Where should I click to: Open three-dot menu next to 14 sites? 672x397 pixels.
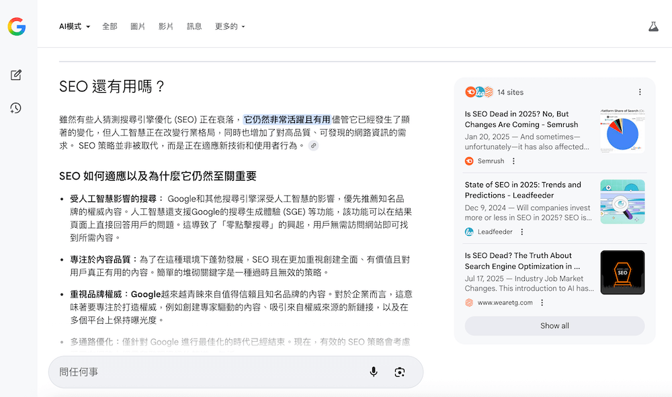coord(640,92)
